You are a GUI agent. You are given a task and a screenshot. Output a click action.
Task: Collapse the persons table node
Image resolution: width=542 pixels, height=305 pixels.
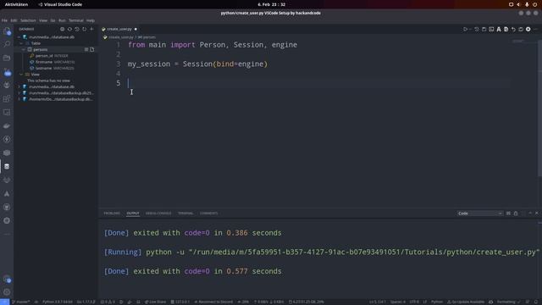tap(24, 49)
